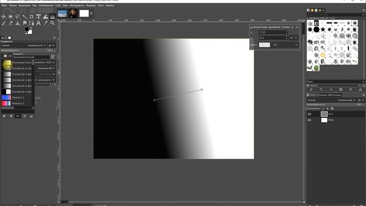Open the расширить repeat dropdown
This screenshot has height=206, width=366.
pyautogui.click(x=45, y=80)
